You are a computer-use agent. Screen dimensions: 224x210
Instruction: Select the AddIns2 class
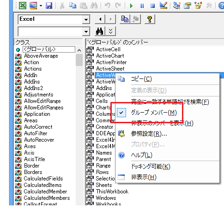click(x=33, y=88)
